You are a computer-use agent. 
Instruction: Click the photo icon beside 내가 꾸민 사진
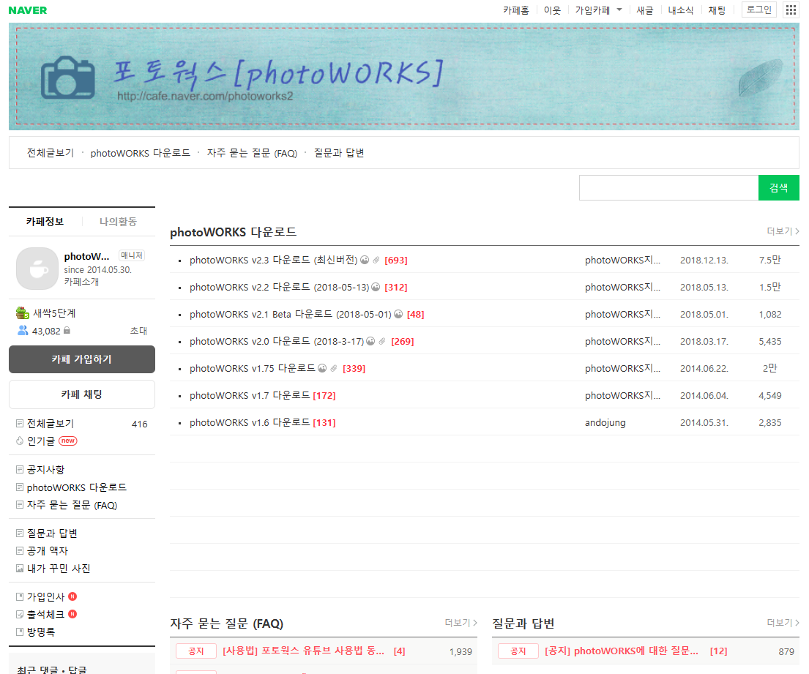[20, 567]
